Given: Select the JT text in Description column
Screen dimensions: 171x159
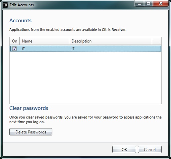Looking at the screenshot, I should [x=73, y=49].
